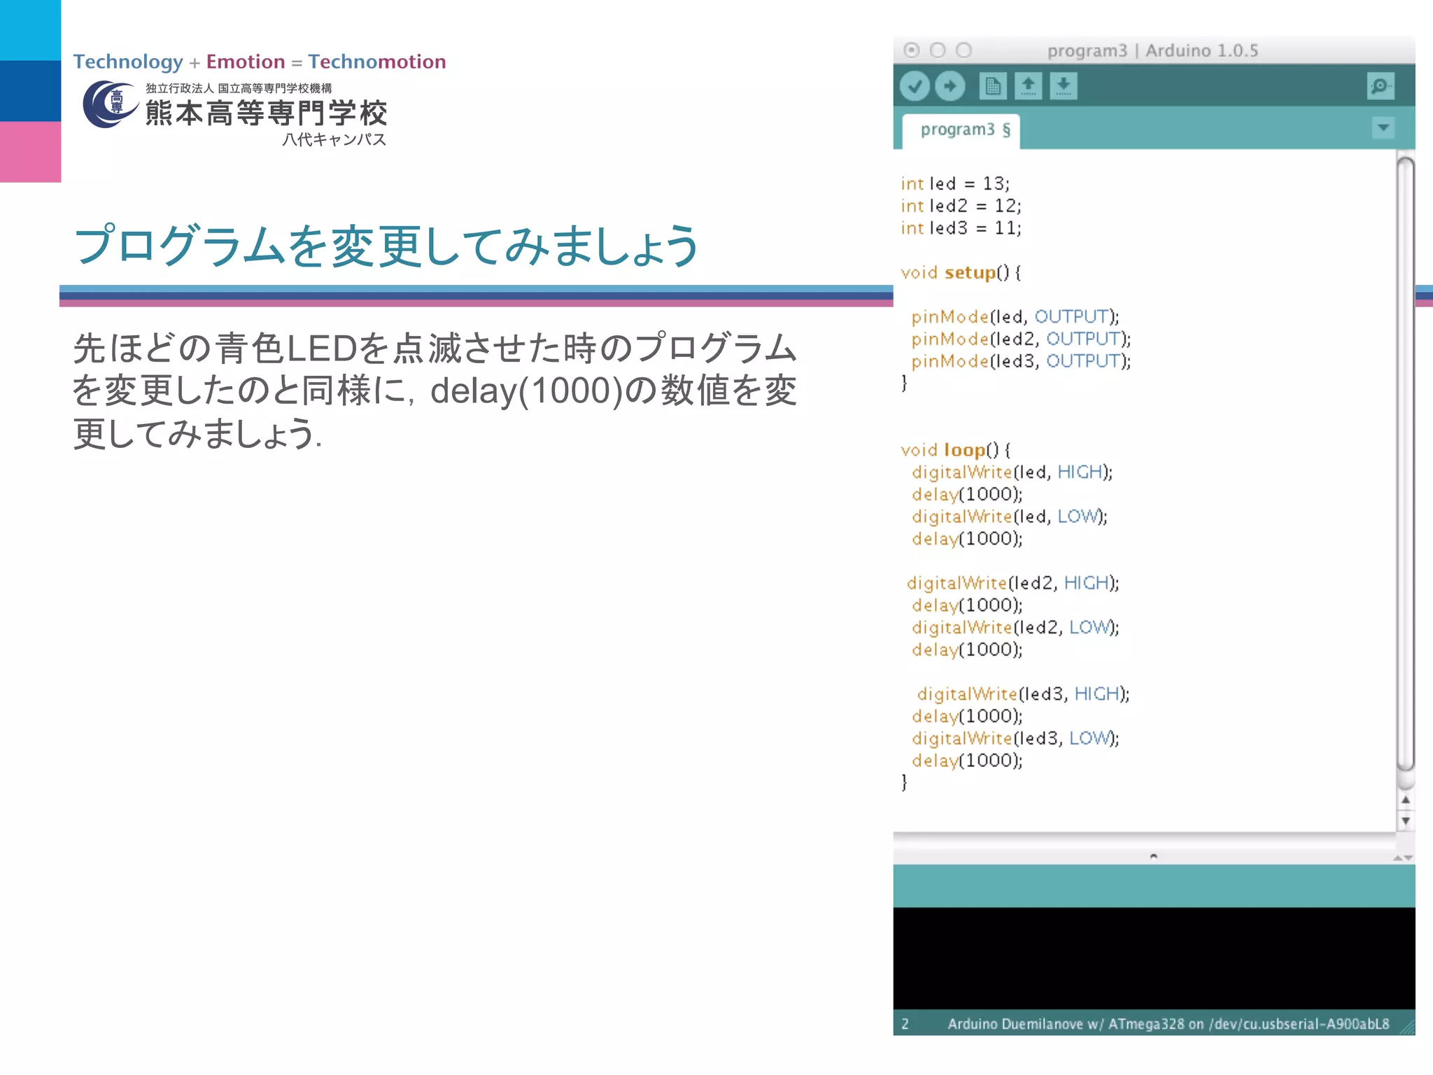Viewport: 1433px width, 1075px height.
Task: Click the editor scrollbar up arrow
Action: pos(1405,799)
